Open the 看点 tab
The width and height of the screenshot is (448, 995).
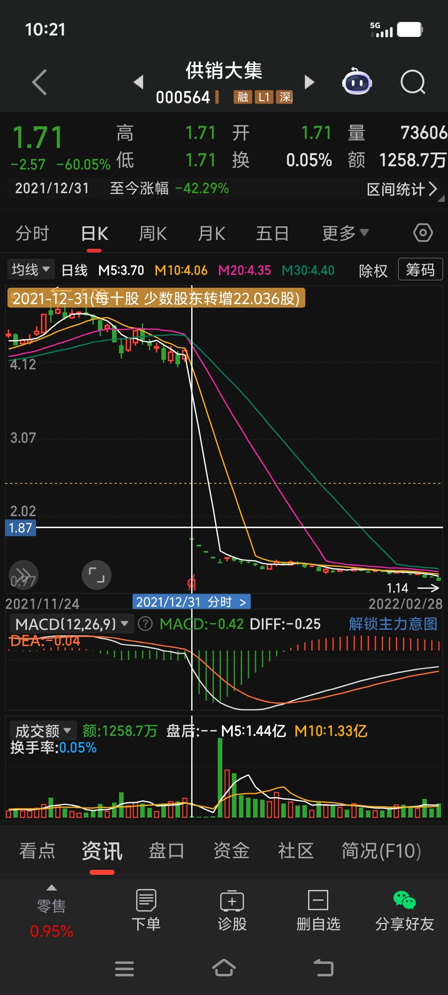[37, 851]
